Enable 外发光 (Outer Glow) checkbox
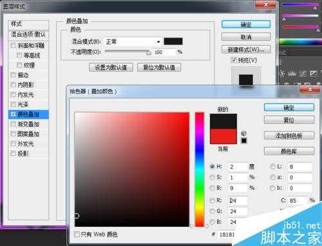Viewport: 322px width, 246px height. click(x=13, y=144)
